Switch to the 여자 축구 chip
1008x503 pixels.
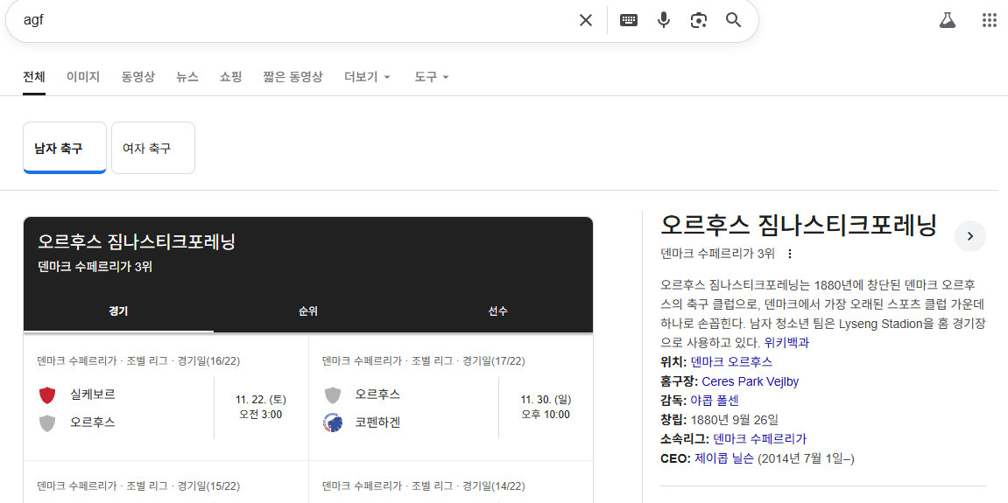coord(153,148)
